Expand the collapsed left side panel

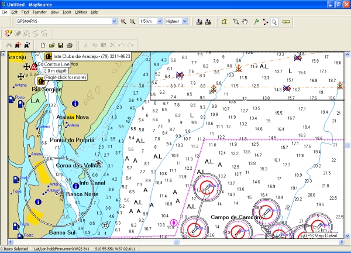[x=3, y=54]
